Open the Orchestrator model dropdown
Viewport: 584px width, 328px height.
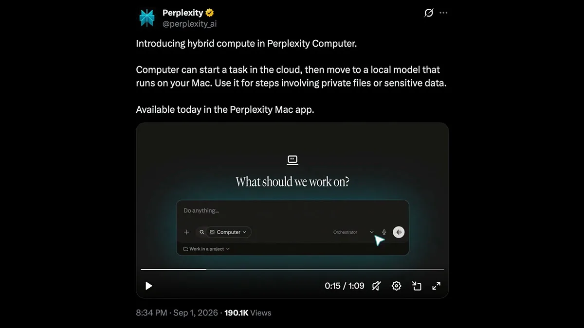click(354, 232)
